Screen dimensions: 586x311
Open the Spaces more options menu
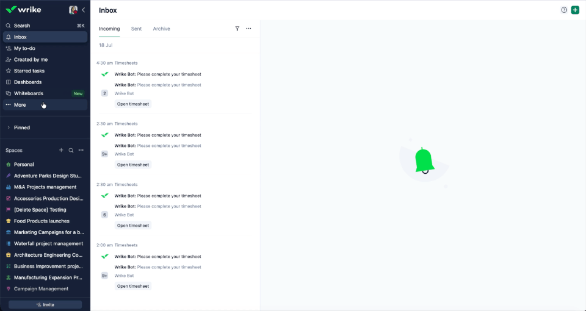point(81,150)
